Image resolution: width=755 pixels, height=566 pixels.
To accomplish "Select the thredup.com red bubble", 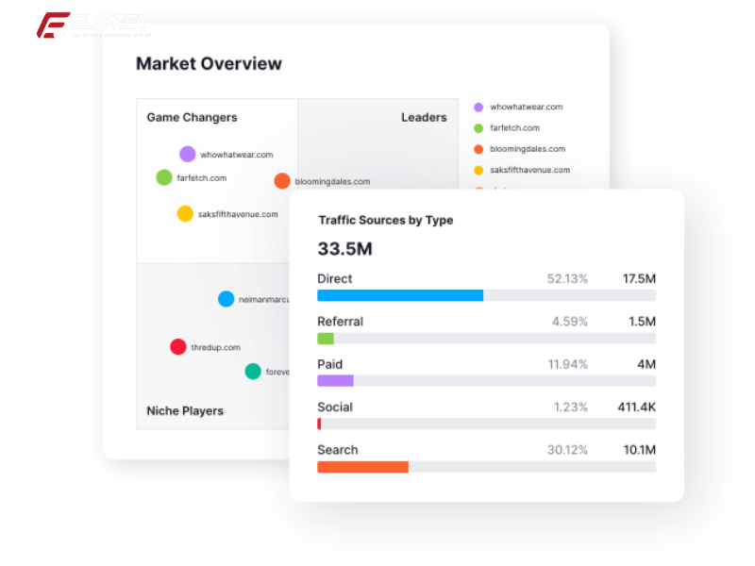I will pyautogui.click(x=177, y=346).
